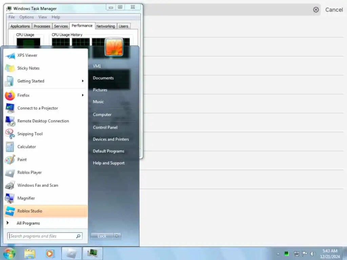Click Cancel at top right
The image size is (347, 260).
click(334, 10)
